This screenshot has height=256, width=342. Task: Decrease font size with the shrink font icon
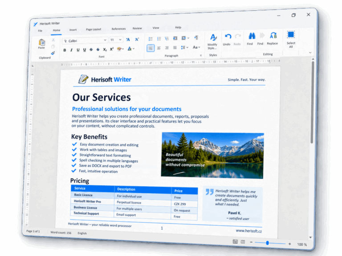[x=137, y=39]
